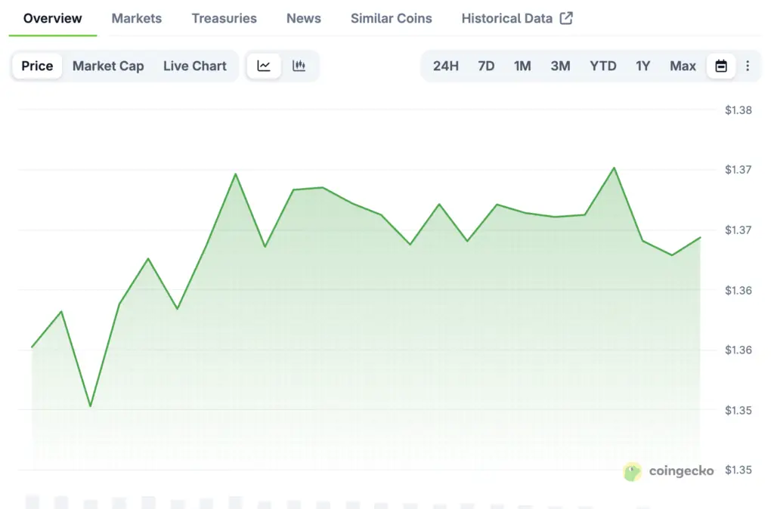Toggle chart to Market Cap view

pyautogui.click(x=108, y=66)
